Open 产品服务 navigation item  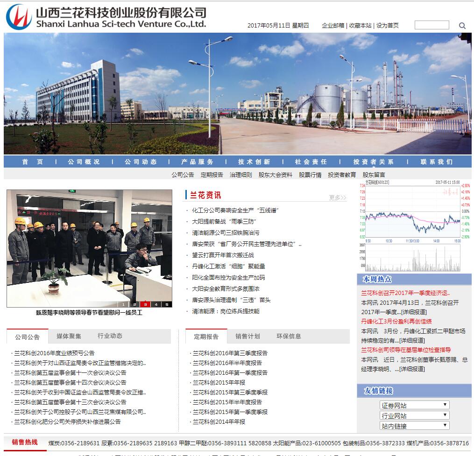click(198, 161)
